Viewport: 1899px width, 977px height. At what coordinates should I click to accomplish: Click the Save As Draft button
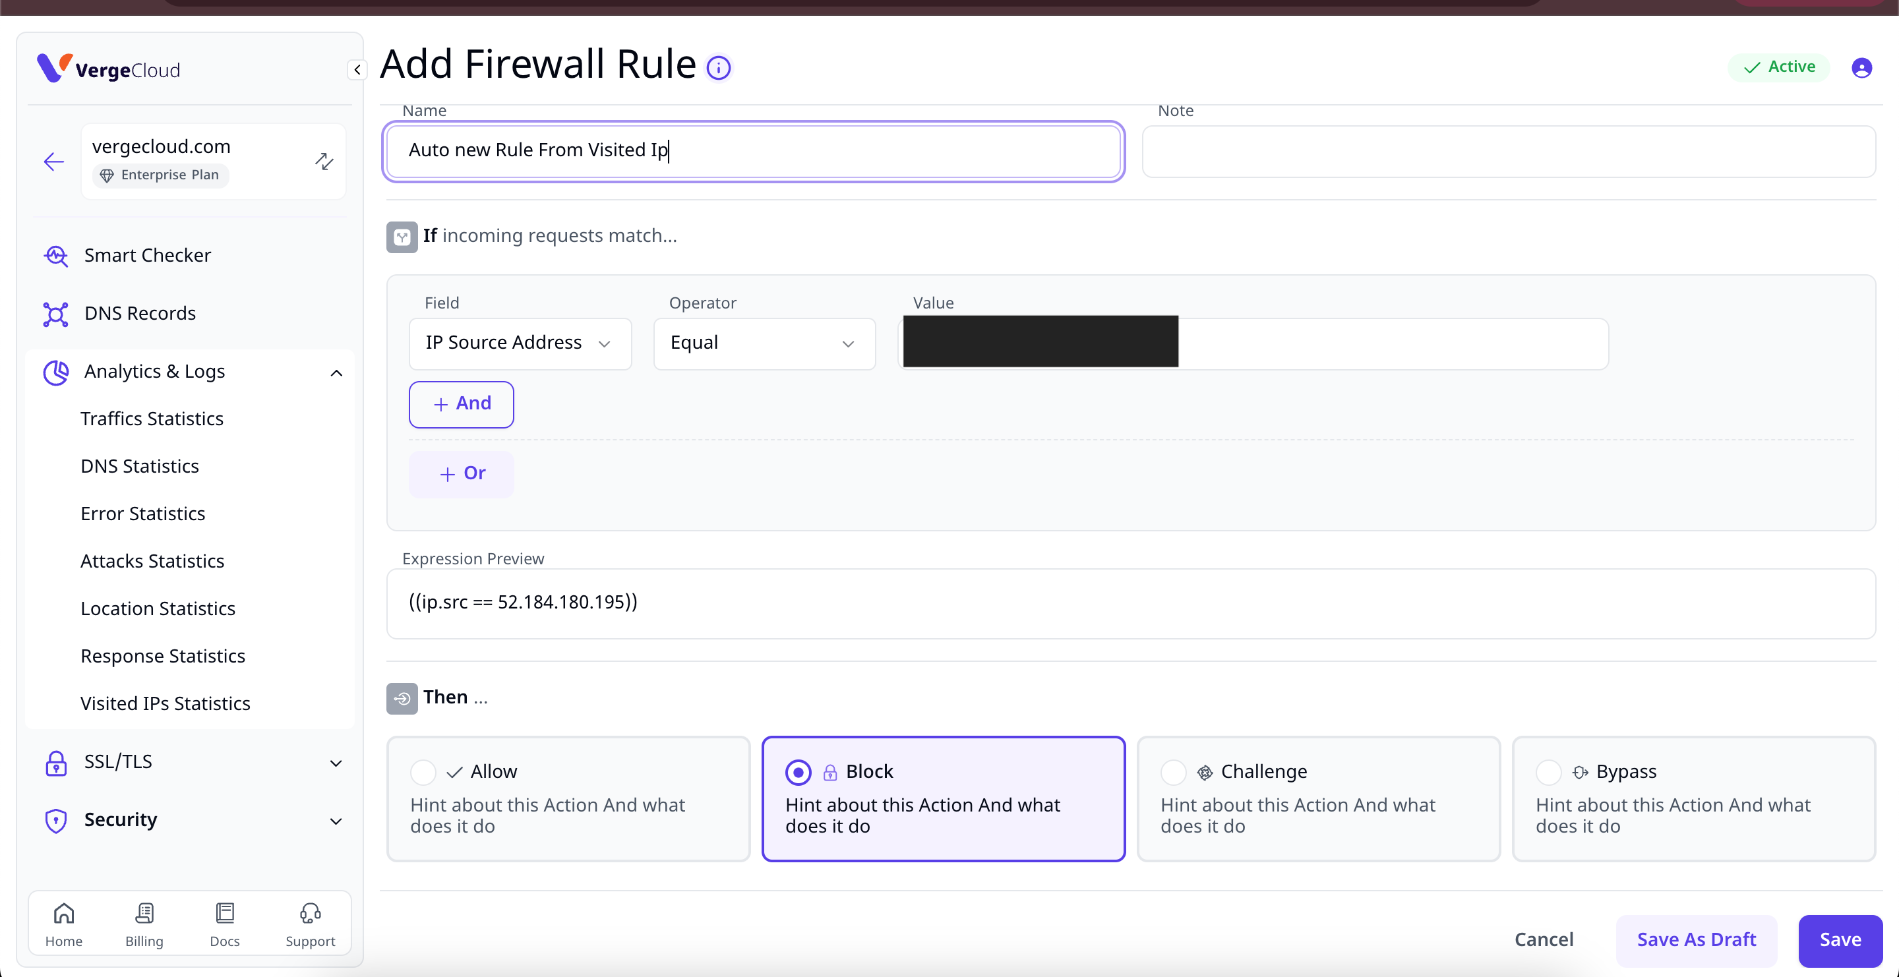click(x=1695, y=939)
